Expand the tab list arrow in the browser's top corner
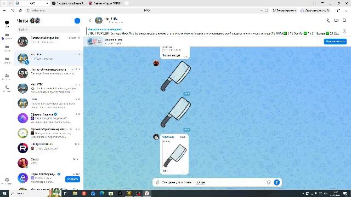The width and height of the screenshot is (351, 197). click(10, 3)
